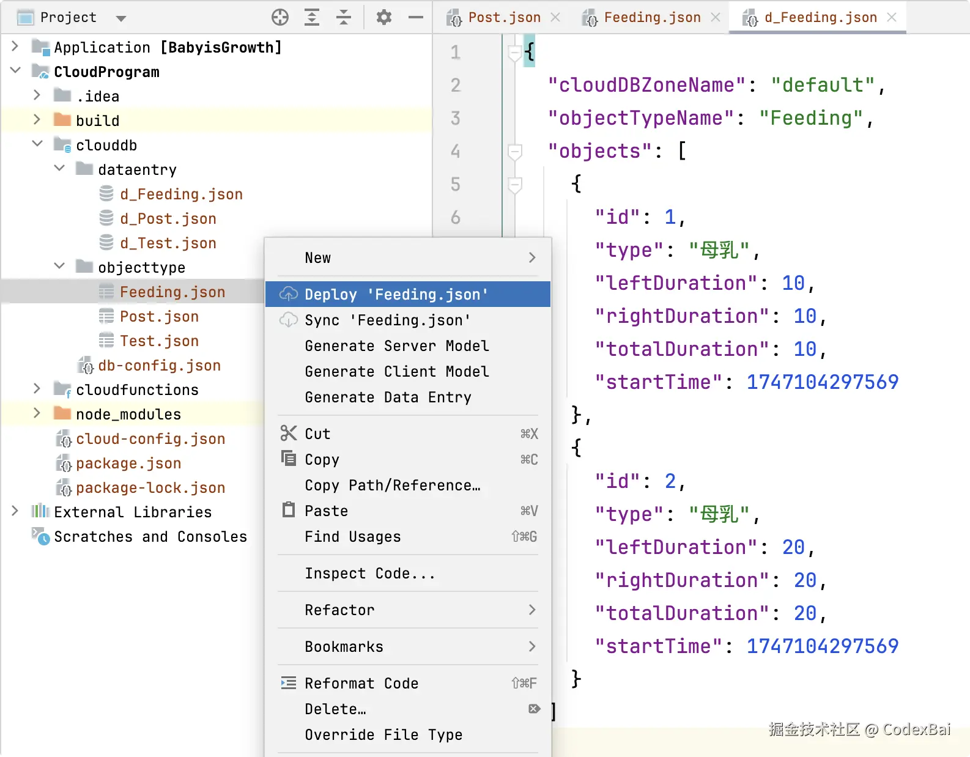Choose Sync 'Feeding.json'
This screenshot has width=970, height=757.
[408, 320]
